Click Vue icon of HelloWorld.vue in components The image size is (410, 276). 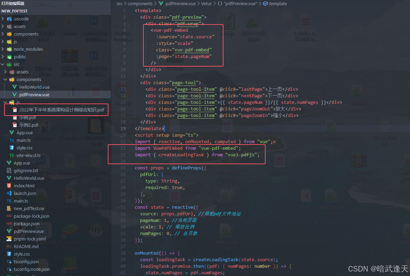15,87
